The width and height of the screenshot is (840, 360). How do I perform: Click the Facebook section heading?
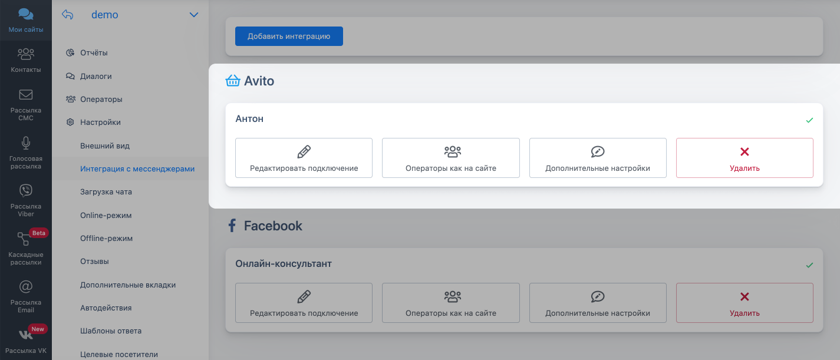[x=273, y=226]
